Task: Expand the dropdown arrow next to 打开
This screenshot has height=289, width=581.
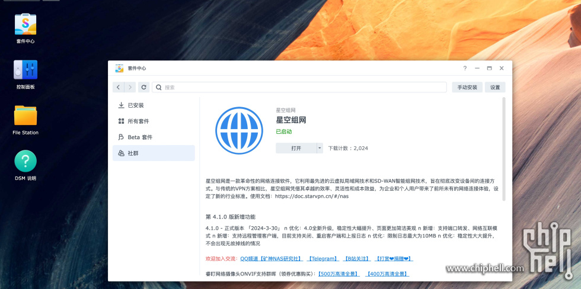Action: (x=320, y=148)
